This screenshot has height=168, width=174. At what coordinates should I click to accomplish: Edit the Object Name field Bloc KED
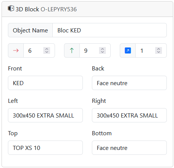tap(110, 30)
